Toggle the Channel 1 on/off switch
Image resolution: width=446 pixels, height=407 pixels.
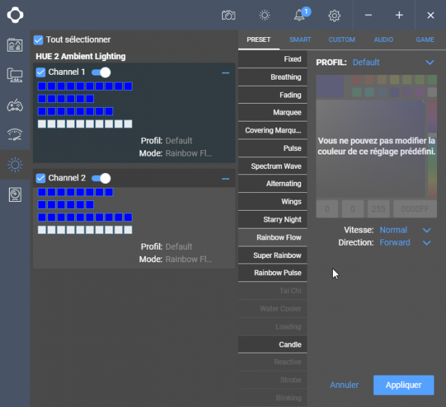click(102, 72)
